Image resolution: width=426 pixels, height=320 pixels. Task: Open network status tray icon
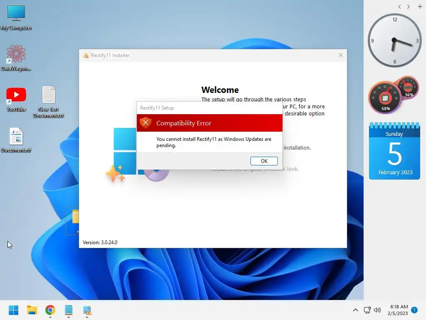[x=367, y=310]
